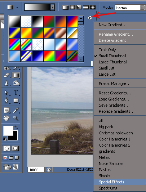Activate the Hand tool

[x=6, y=118]
